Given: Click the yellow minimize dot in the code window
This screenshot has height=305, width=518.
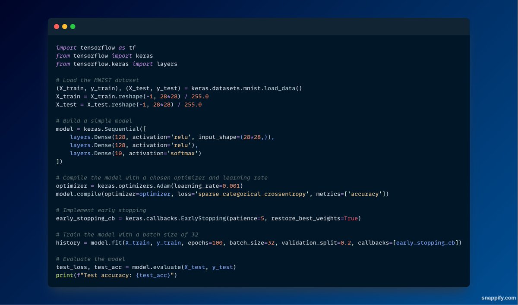Looking at the screenshot, I should click(x=65, y=26).
